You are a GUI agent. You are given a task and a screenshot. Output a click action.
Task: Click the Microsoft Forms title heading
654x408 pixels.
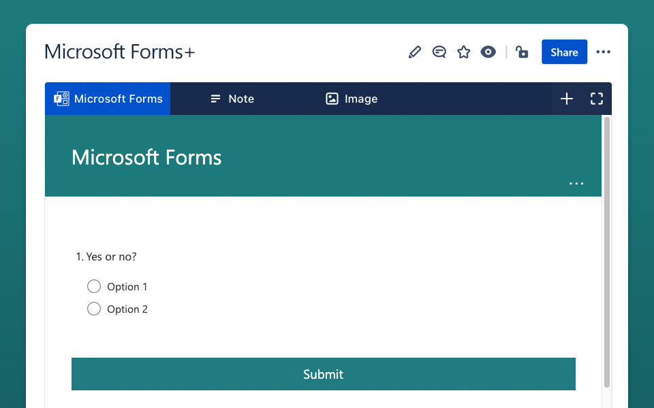coord(146,157)
